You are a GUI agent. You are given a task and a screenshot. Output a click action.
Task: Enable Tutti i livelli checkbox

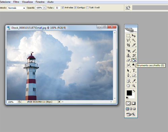tap(87, 8)
